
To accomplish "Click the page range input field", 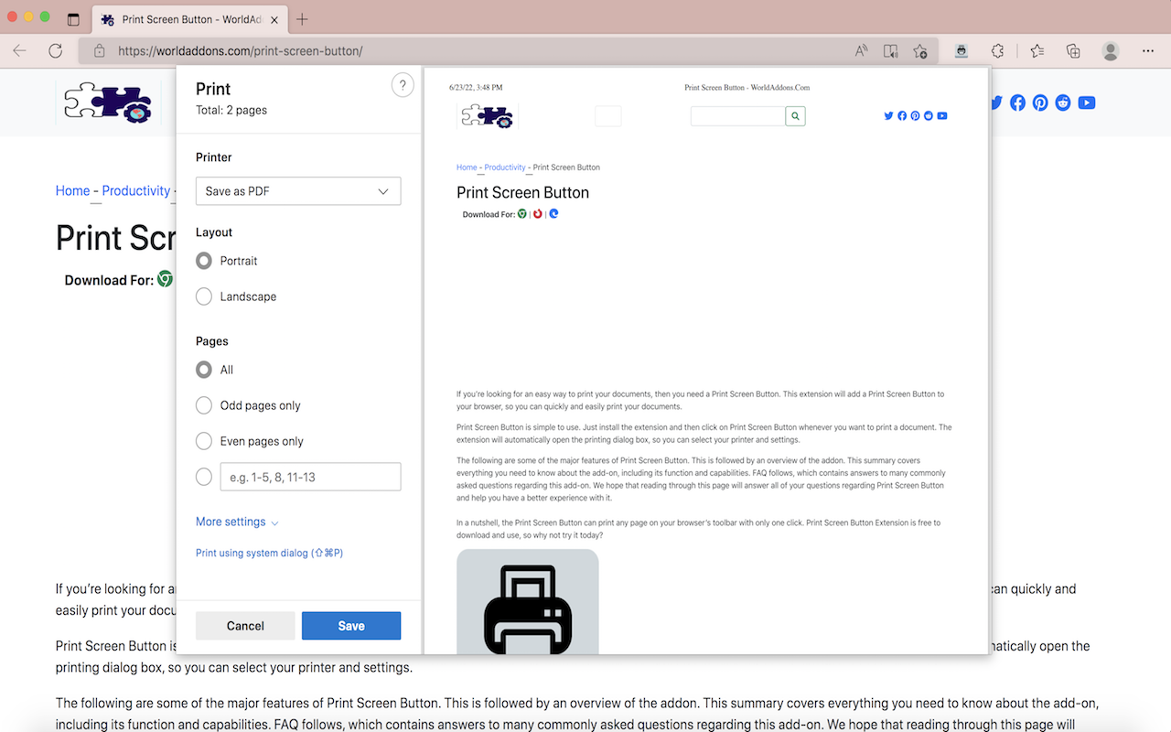I will (310, 477).
